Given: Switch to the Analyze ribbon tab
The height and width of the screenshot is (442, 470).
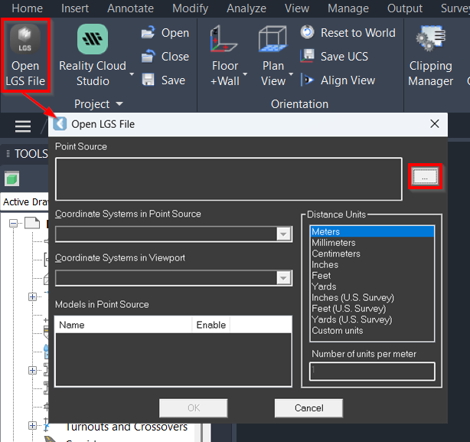Looking at the screenshot, I should point(245,8).
